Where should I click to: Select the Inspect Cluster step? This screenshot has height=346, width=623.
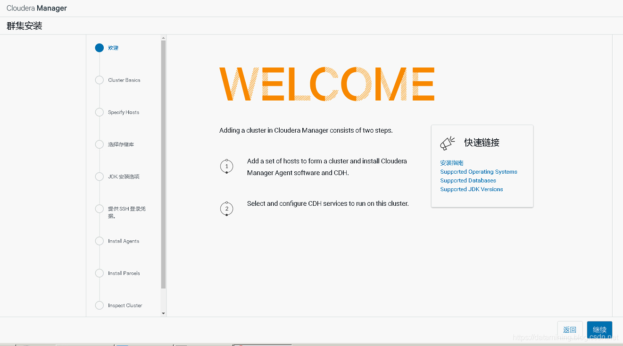[x=125, y=305]
